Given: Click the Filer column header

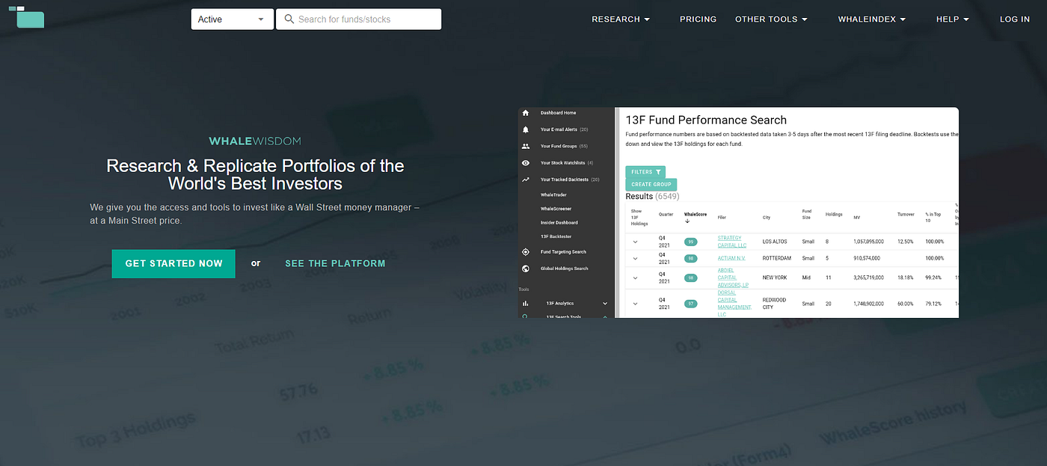Looking at the screenshot, I should [x=722, y=218].
